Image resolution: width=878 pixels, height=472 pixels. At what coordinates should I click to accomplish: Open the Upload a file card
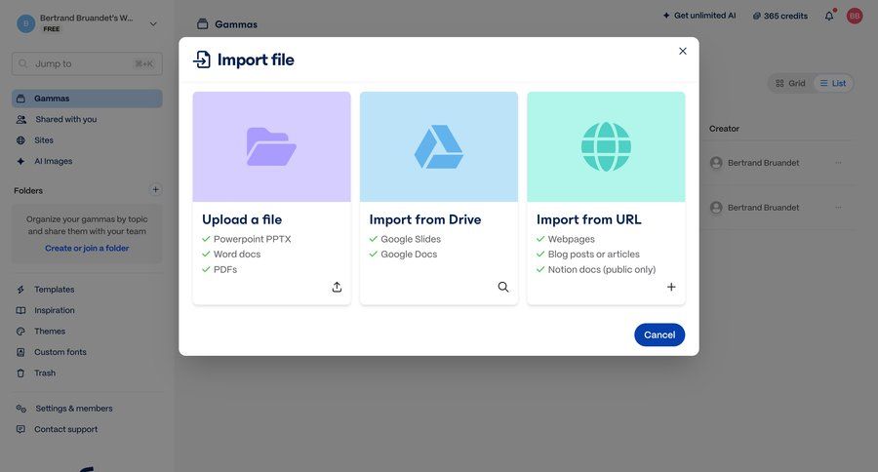(271, 198)
